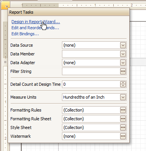
Task: Expand the Measure Units dropdown
Action: [123, 97]
